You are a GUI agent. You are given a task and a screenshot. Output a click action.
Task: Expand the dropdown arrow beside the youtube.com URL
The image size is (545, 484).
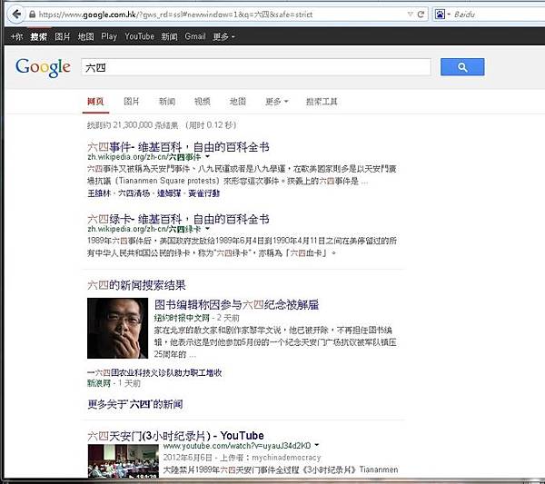pos(317,445)
